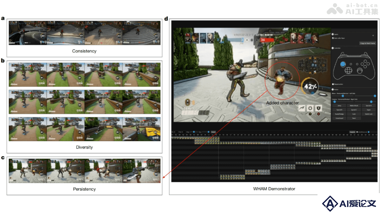Click the controller's left center menu button
381x214 pixels.
351,64
